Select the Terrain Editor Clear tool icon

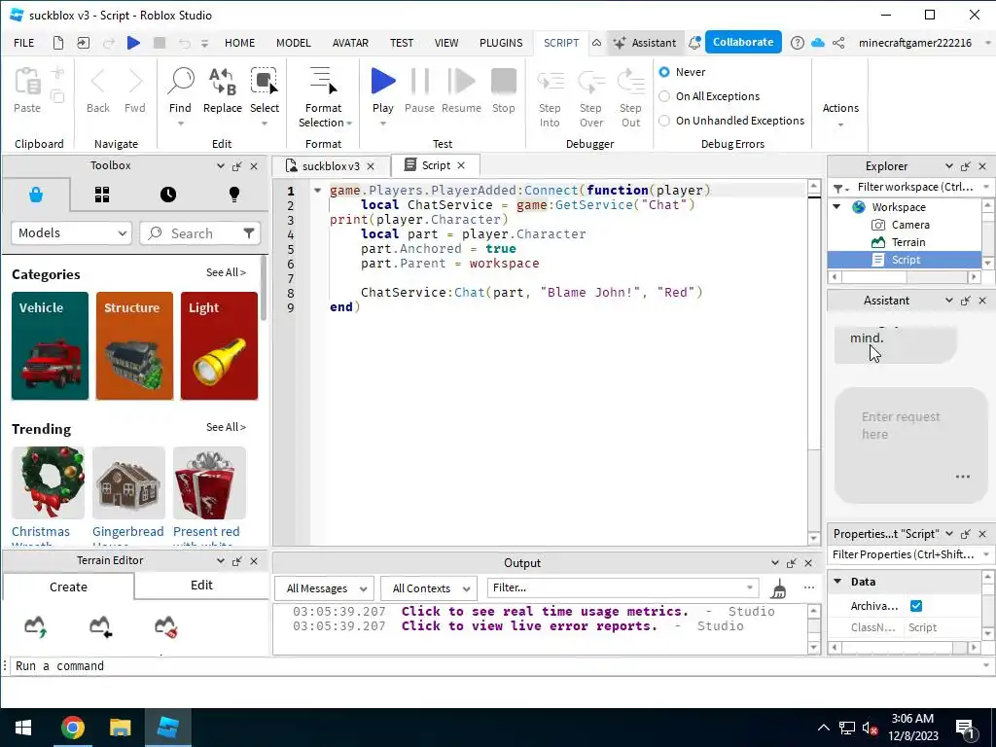click(x=165, y=627)
